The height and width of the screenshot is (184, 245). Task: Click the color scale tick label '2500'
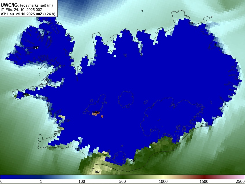(240, 181)
